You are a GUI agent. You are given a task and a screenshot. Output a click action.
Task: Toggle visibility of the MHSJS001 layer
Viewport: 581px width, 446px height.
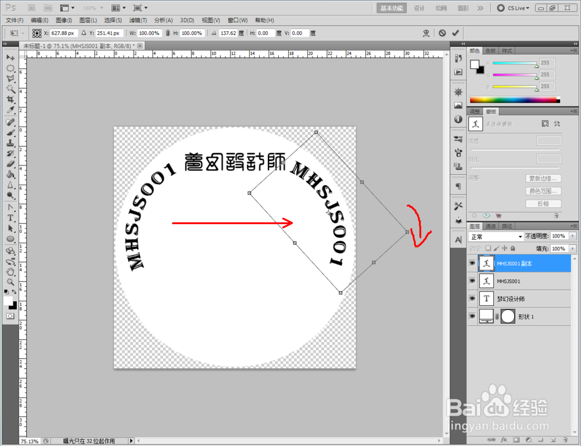[x=472, y=281]
